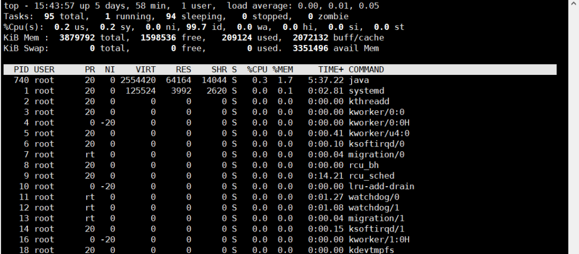This screenshot has width=579, height=254.
Task: Select systemd RES value 3992
Action: click(x=181, y=90)
